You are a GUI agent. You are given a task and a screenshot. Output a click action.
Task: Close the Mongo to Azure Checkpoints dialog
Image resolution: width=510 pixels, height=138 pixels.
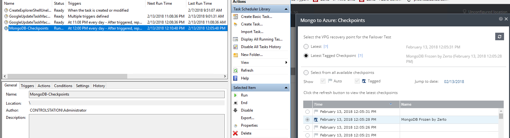tap(506, 19)
